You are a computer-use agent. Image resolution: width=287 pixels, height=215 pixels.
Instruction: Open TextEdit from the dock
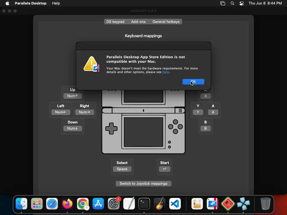pos(129,204)
